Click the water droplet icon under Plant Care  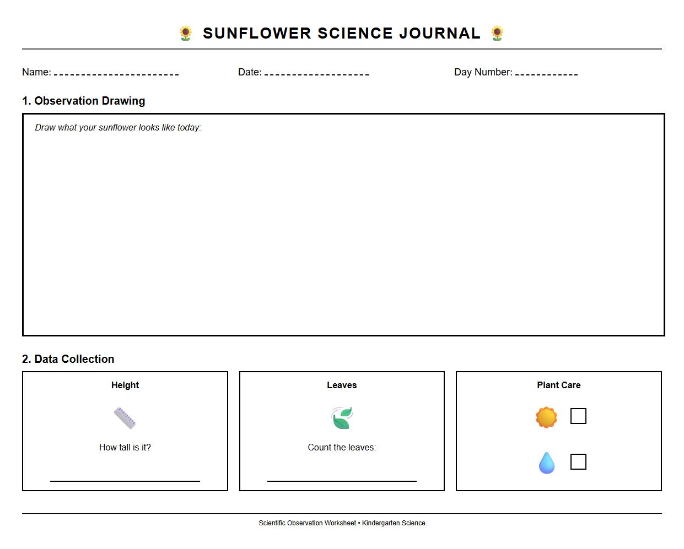click(x=546, y=462)
